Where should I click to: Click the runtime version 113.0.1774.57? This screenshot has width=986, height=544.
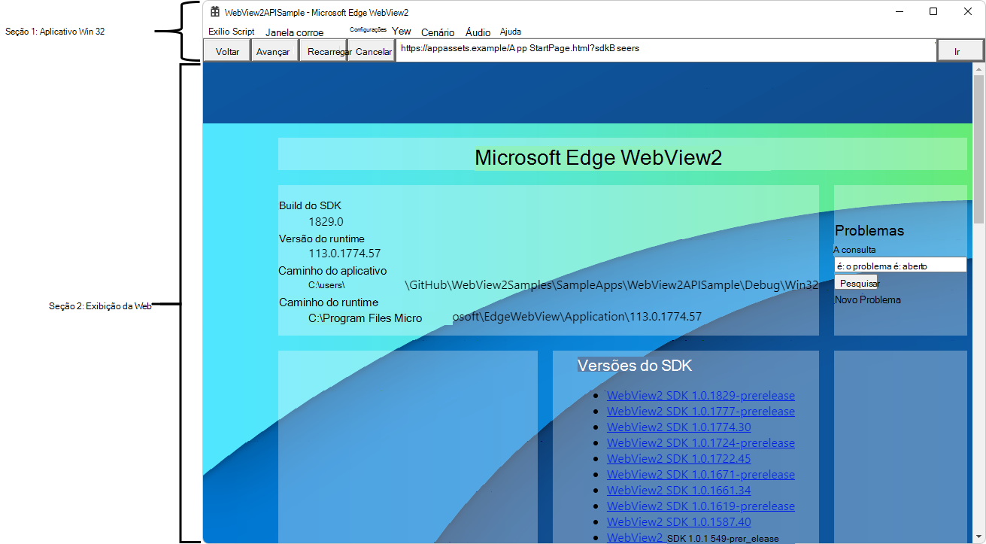(x=344, y=254)
